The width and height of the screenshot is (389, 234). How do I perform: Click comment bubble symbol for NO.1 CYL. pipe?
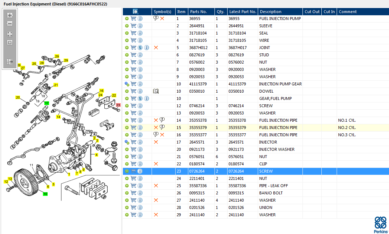[162, 120]
